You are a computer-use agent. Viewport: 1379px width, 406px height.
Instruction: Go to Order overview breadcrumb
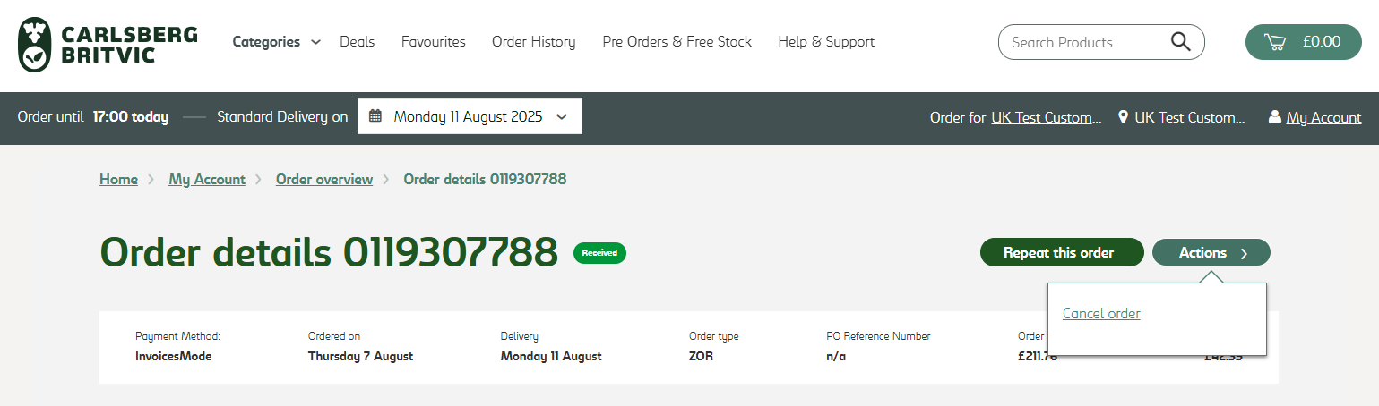323,180
